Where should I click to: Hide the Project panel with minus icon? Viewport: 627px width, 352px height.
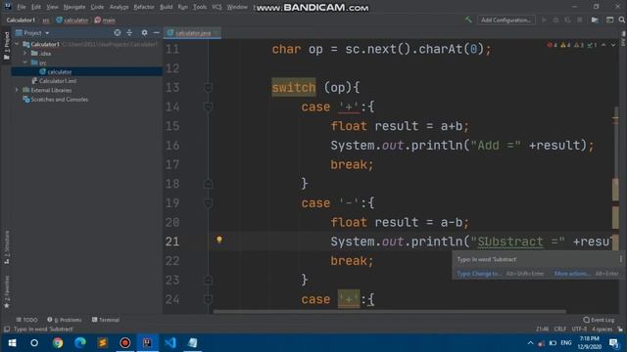point(157,32)
